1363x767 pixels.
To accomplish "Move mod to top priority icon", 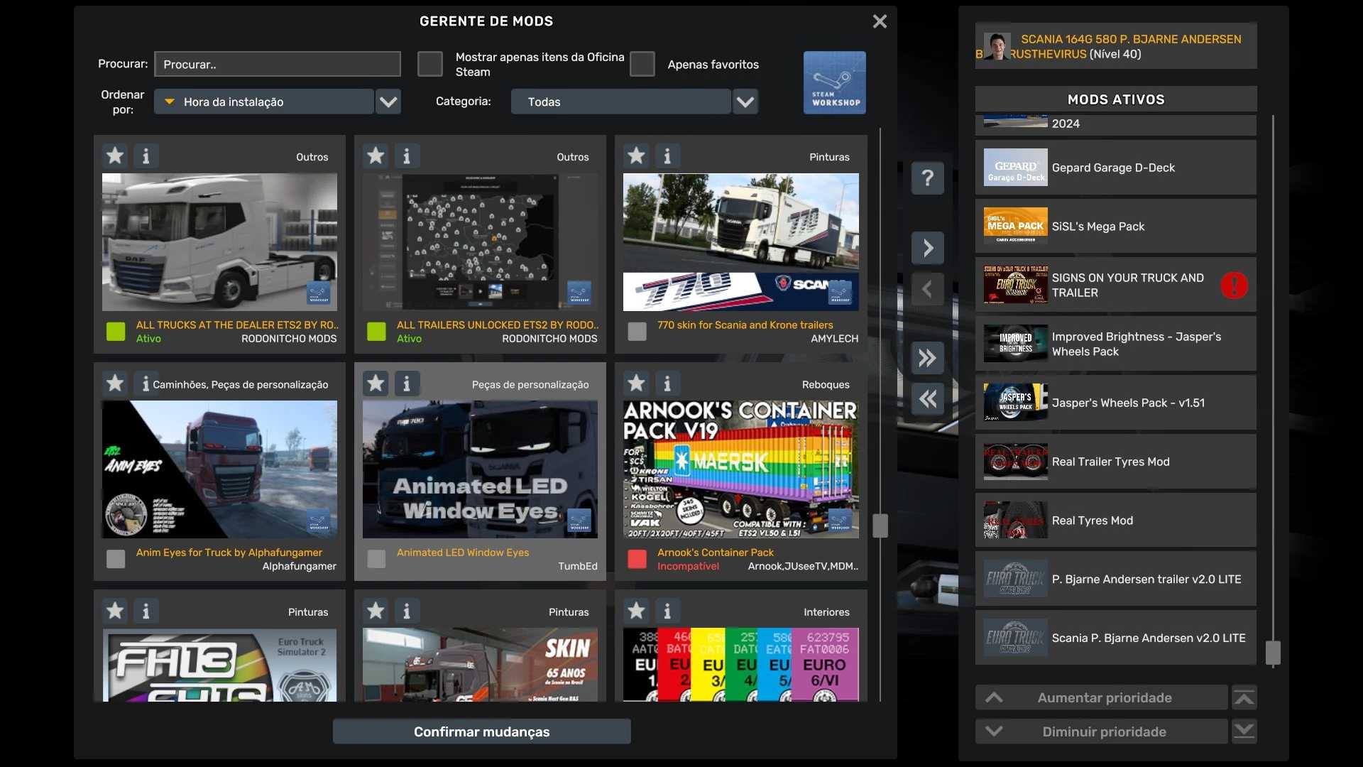I will click(1244, 698).
